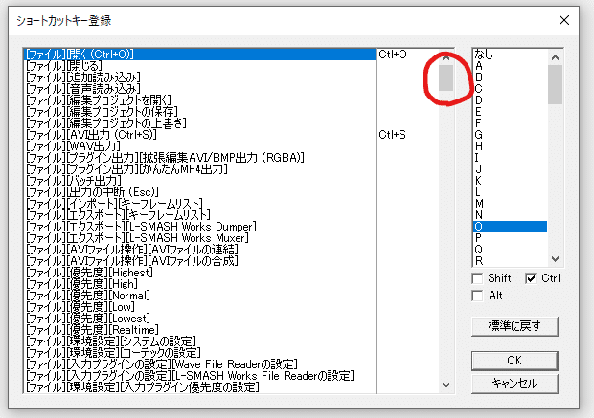Viewport: 594px width, 418px height.
Task: Confirm with the OK button
Action: [x=514, y=361]
